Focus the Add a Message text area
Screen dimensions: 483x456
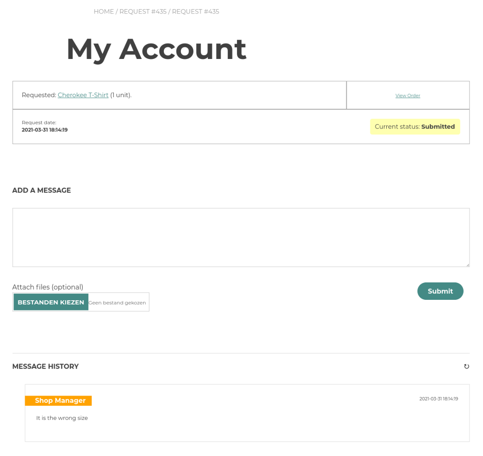coord(241,237)
